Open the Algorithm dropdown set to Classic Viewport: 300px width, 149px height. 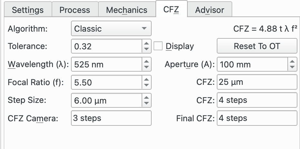click(x=111, y=29)
